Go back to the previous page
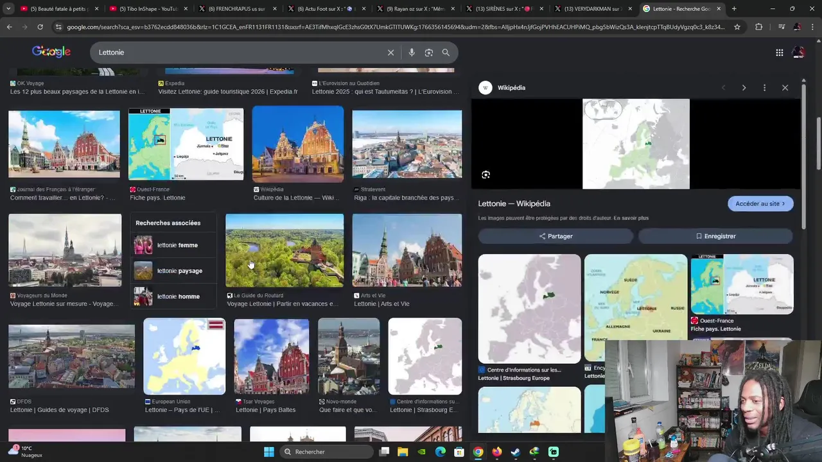This screenshot has width=822, height=462. (9, 27)
